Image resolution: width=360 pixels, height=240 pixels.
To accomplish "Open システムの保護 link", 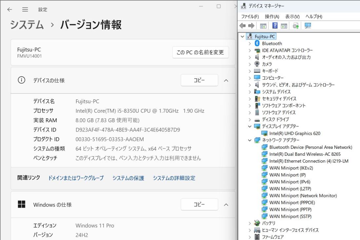I will point(128,178).
